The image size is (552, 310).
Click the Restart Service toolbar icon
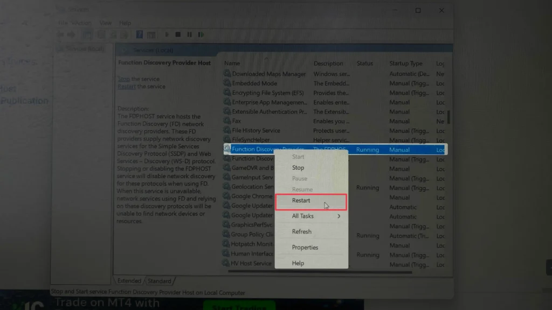tap(201, 34)
